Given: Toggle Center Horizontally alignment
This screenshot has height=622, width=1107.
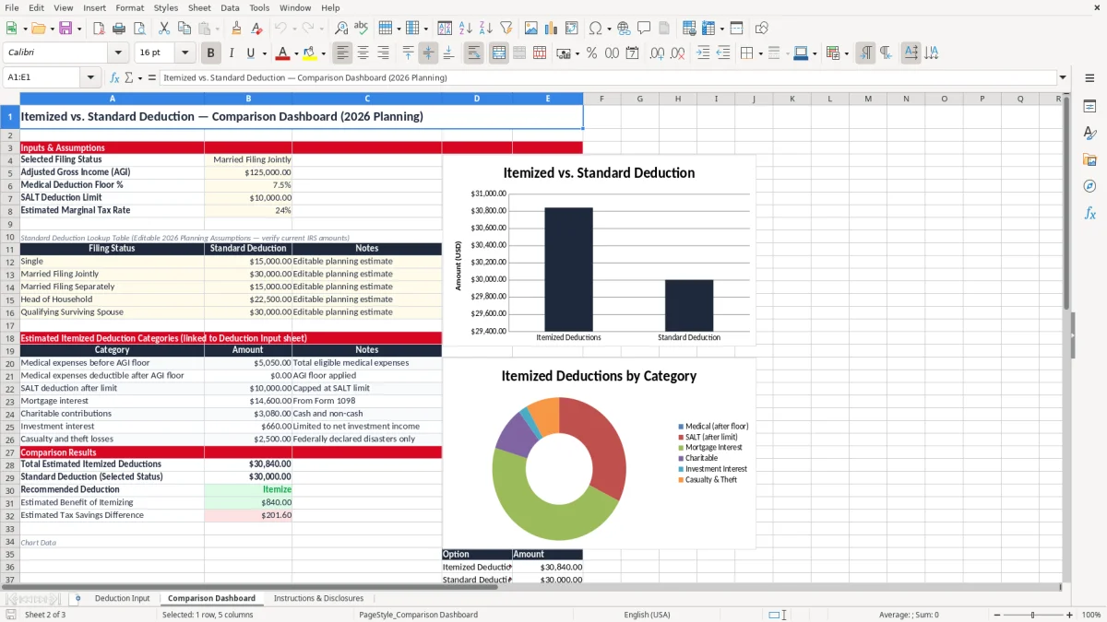Looking at the screenshot, I should [363, 53].
